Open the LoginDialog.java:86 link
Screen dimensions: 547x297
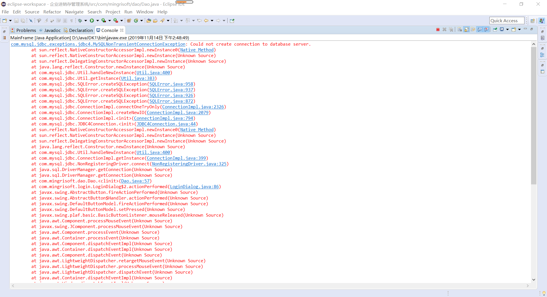[x=194, y=187]
